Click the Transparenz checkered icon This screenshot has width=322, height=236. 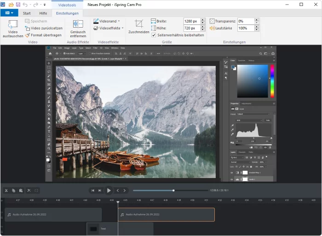212,21
